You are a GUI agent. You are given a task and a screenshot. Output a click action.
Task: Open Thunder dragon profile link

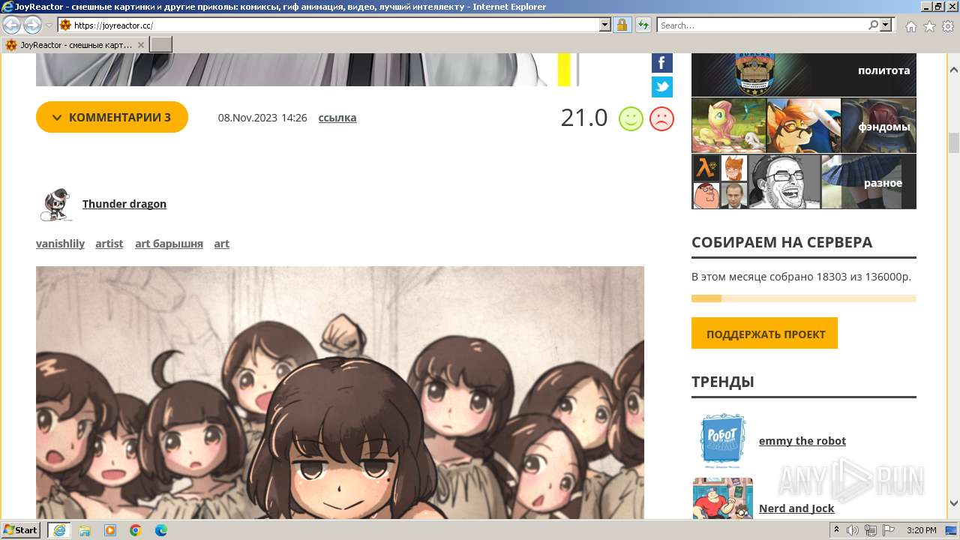tap(124, 204)
